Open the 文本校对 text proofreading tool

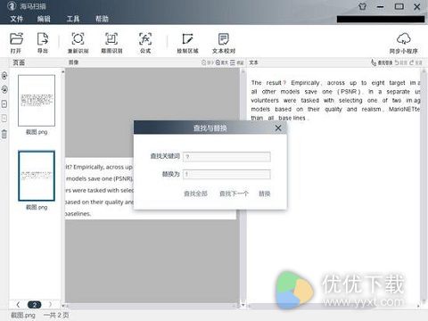tap(224, 39)
